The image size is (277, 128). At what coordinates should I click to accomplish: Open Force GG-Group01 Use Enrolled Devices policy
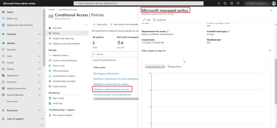coord(112,95)
